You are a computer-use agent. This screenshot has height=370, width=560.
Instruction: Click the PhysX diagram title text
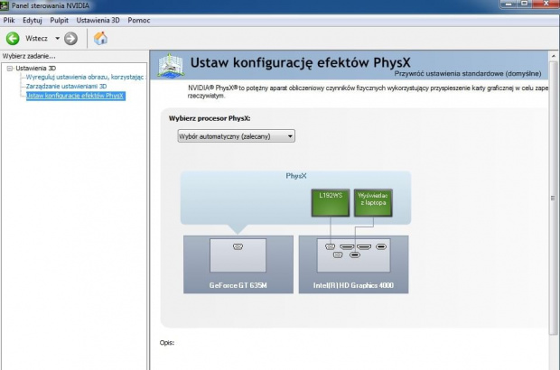[x=296, y=176]
